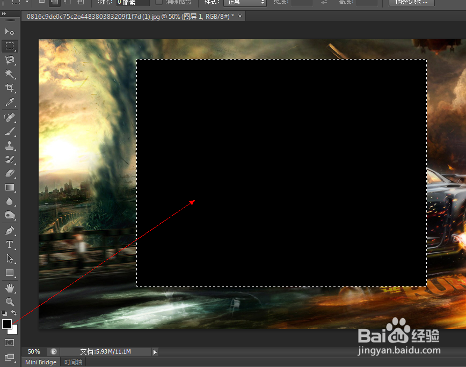Select the Healing Brush tool

(10, 118)
